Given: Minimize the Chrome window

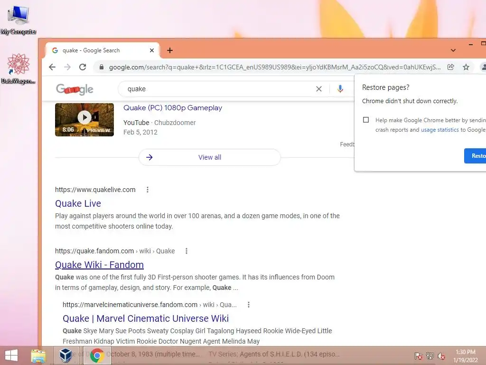Looking at the screenshot, I should click(x=471, y=44).
